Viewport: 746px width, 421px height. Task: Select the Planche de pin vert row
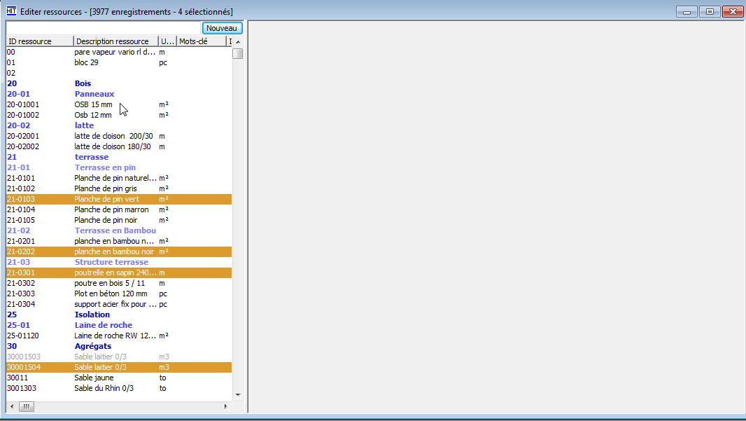(x=106, y=199)
